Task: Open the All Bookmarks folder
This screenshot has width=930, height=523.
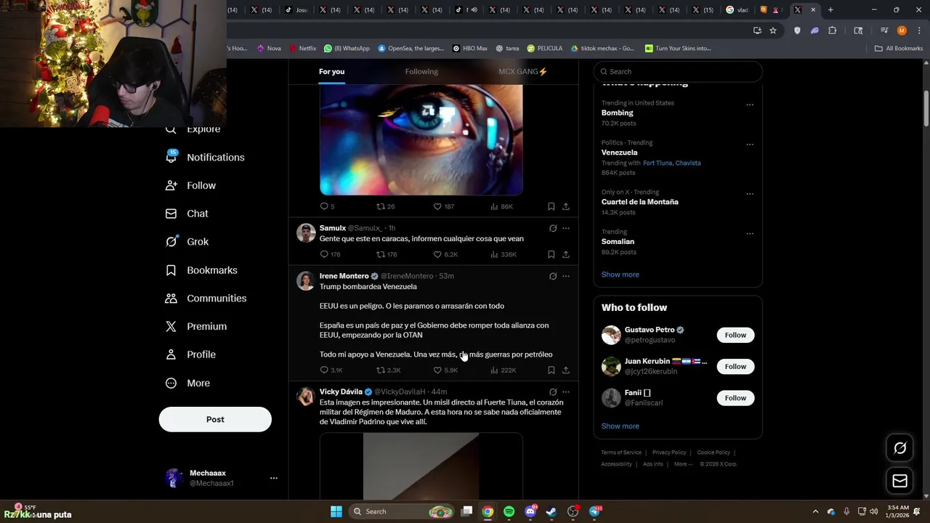Action: [899, 49]
